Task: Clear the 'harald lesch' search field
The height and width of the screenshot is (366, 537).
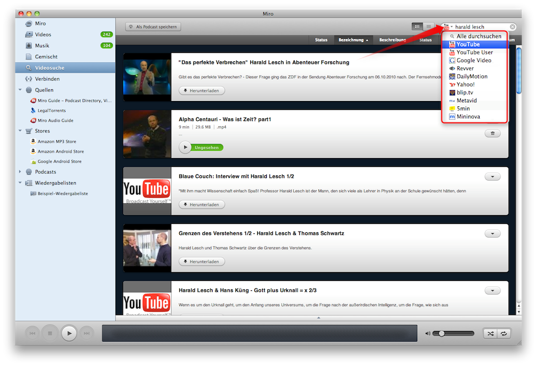Action: pyautogui.click(x=512, y=26)
